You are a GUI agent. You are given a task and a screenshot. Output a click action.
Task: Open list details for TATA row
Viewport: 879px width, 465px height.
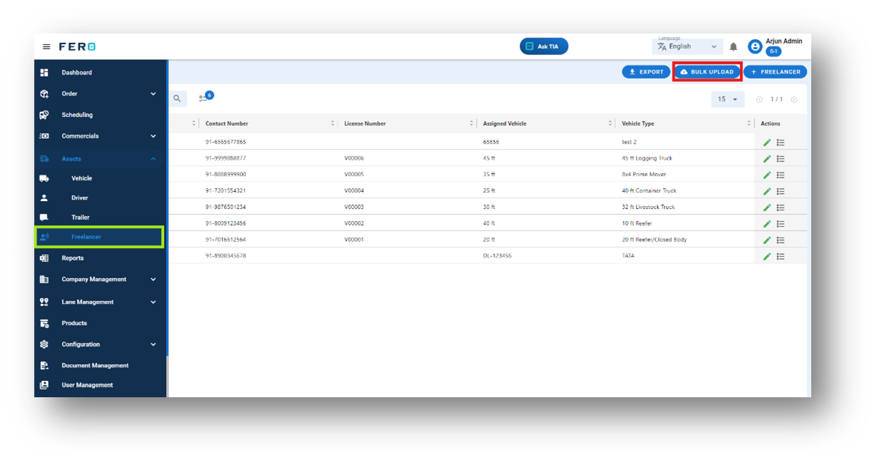click(781, 256)
